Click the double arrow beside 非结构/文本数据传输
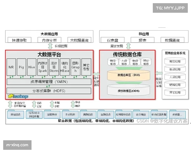Image resolution: width=191 pixels, height=153 pixels. [x=10, y=104]
